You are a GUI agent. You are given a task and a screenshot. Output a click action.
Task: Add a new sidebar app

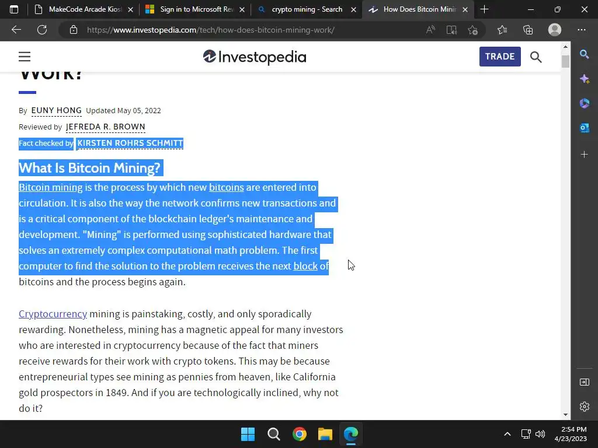[584, 154]
